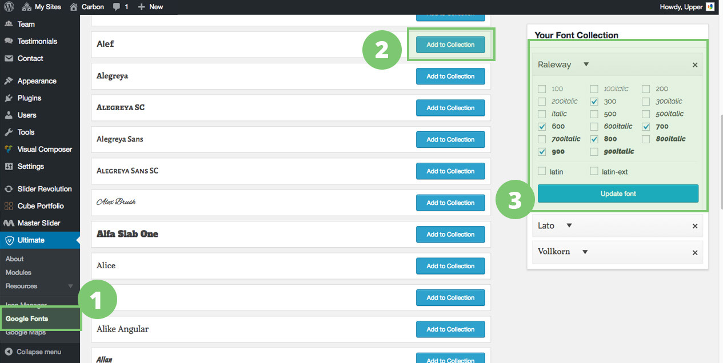Open the Visual Composer menu
The height and width of the screenshot is (363, 723).
tap(45, 149)
